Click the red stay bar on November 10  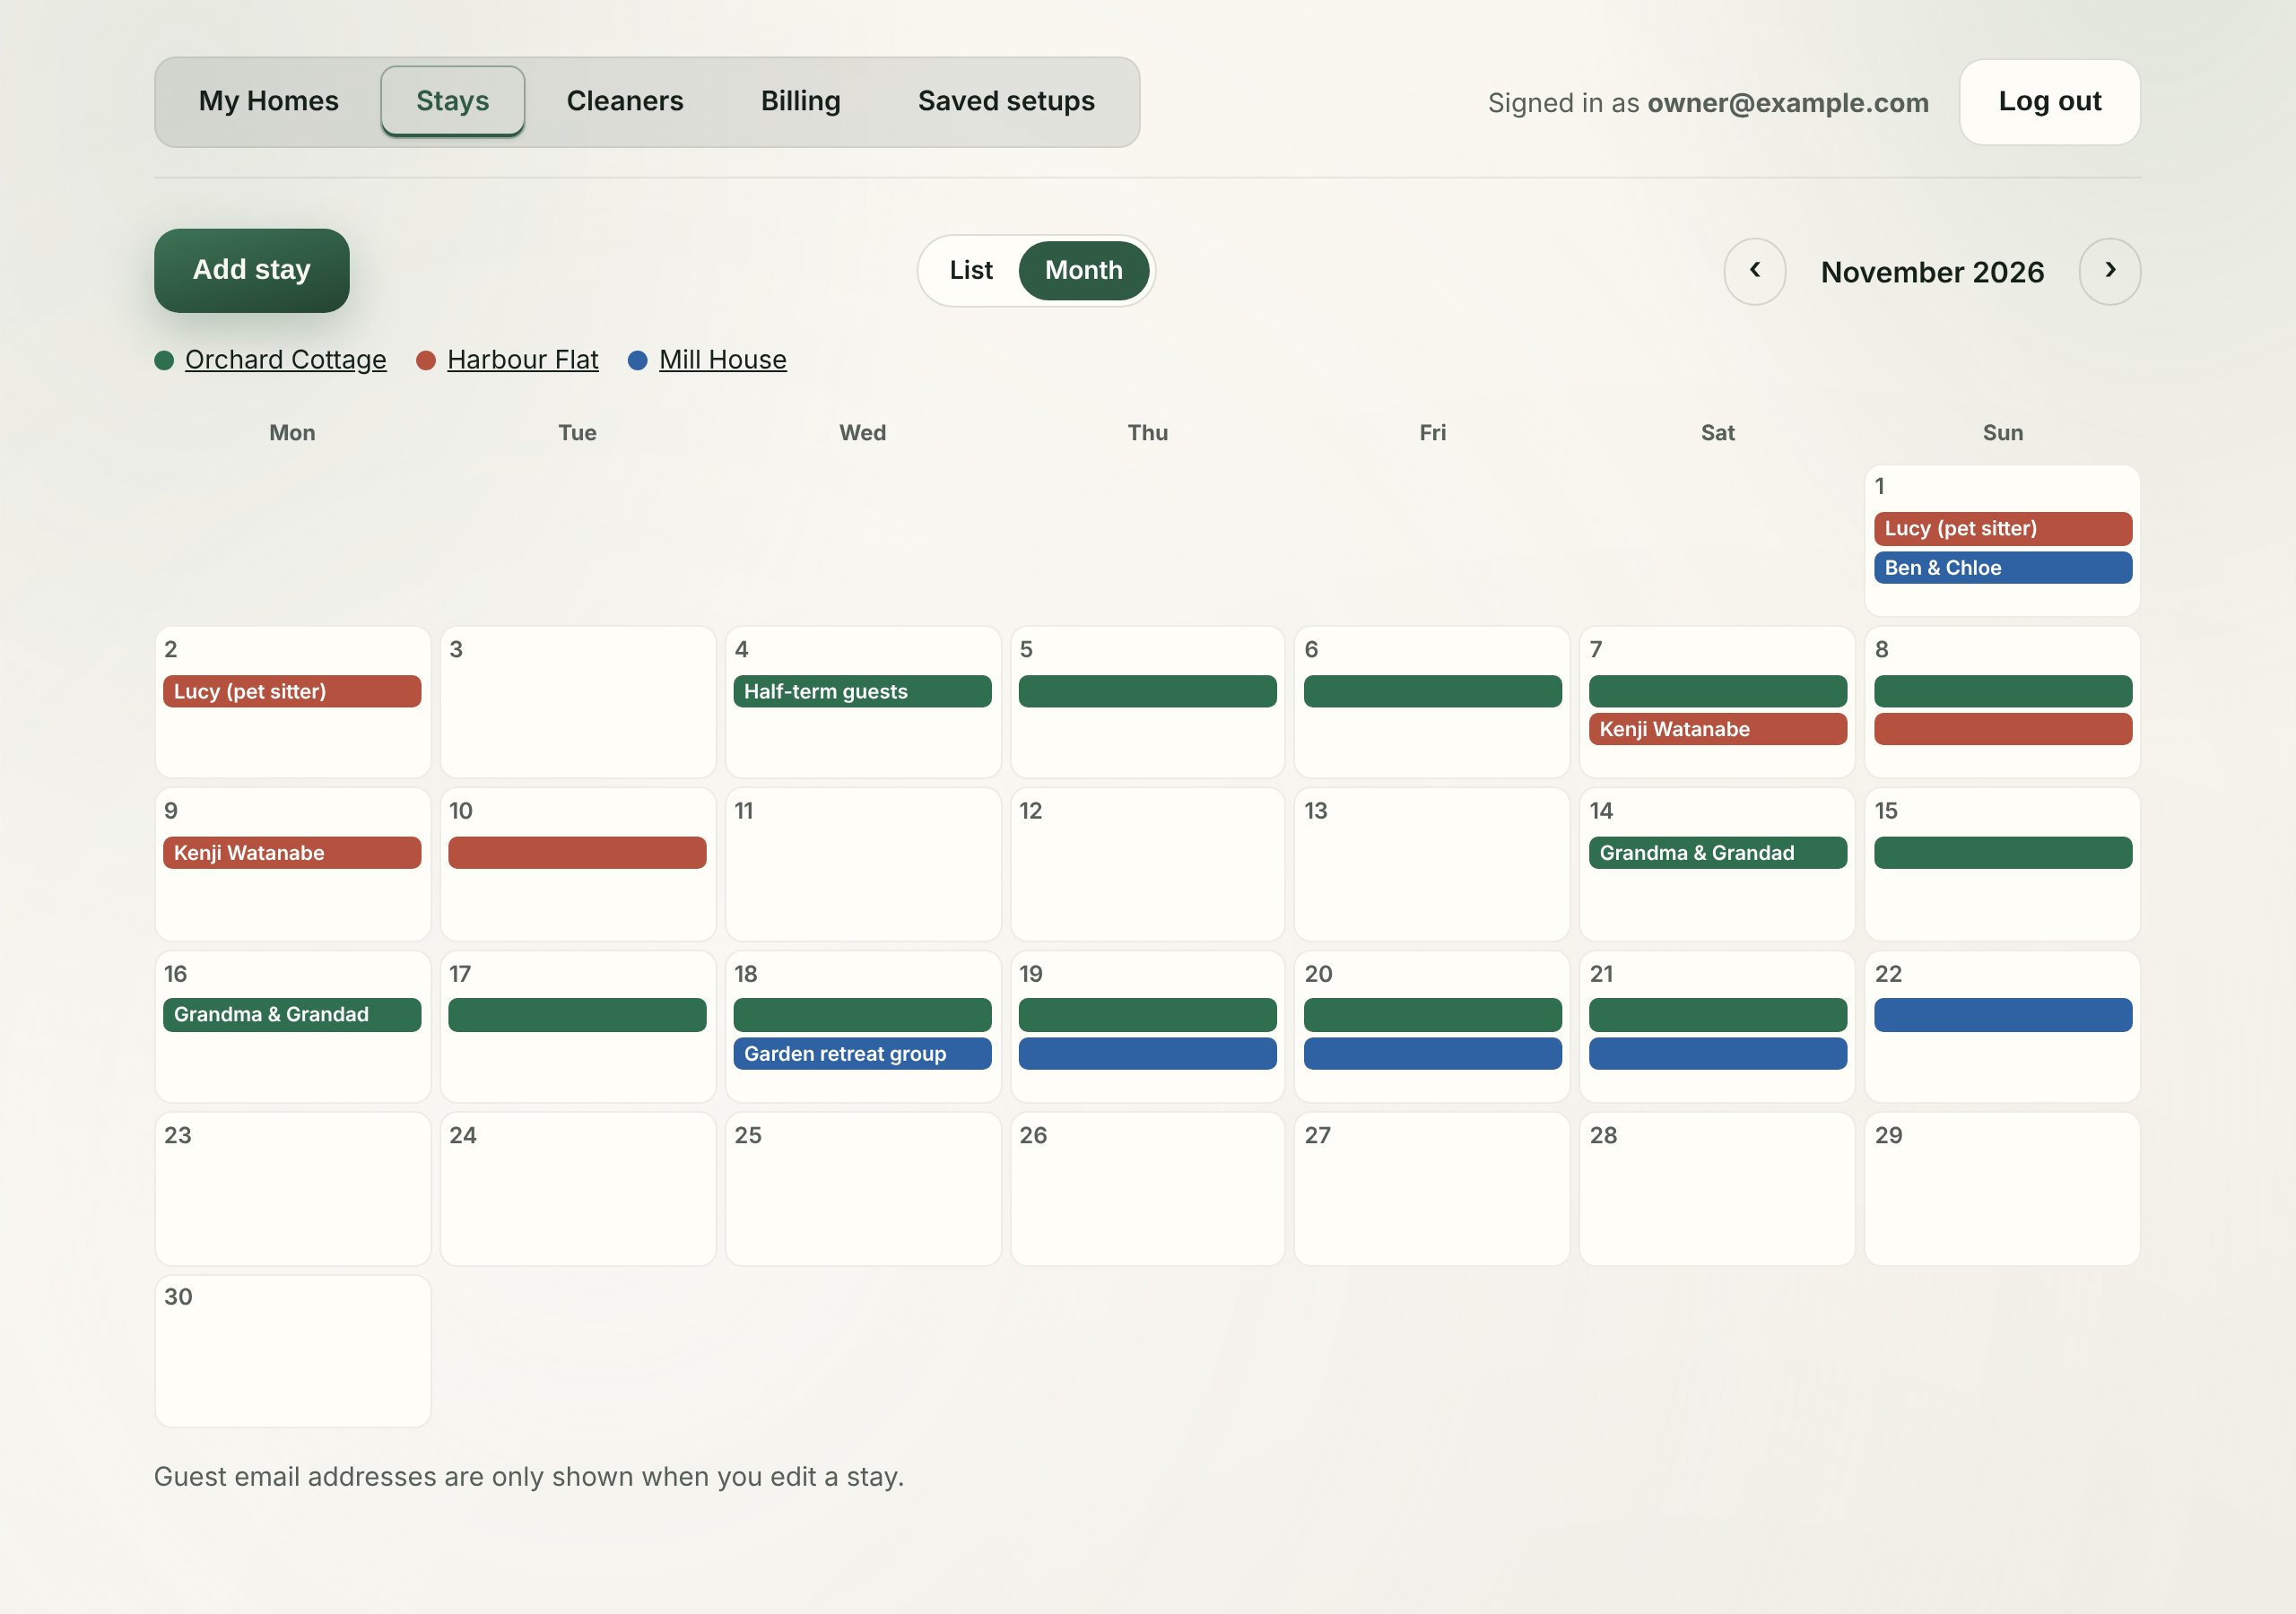pos(577,853)
